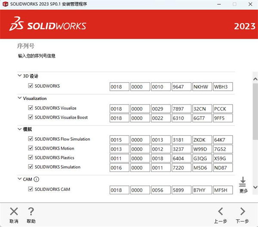Toggle SOLIDWORKS Flow Simulation checkbox
The height and width of the screenshot is (227, 258).
point(31,139)
